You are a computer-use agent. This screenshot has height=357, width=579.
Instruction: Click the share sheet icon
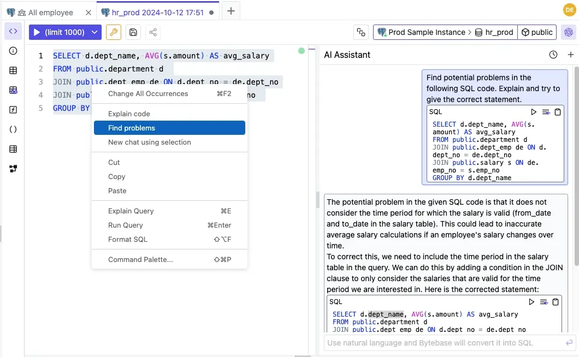click(x=153, y=32)
